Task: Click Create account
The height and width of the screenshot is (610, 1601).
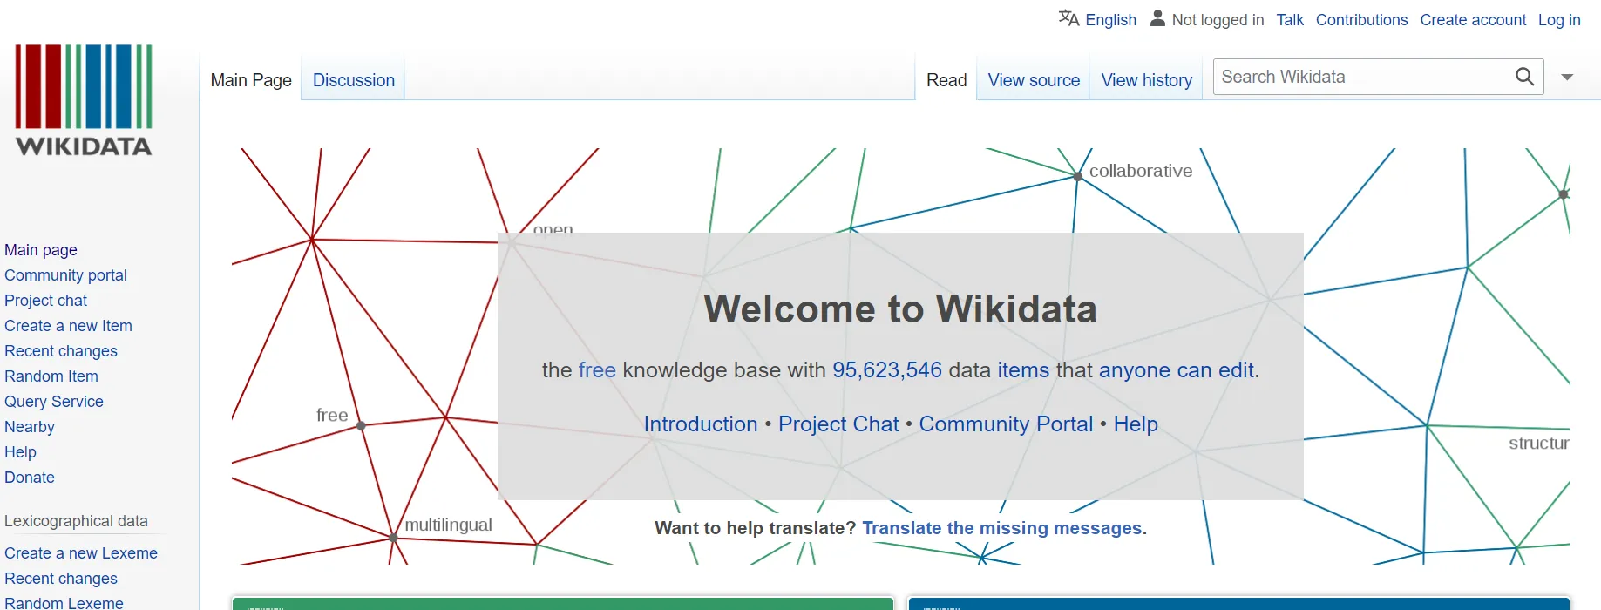Action: pos(1473,20)
